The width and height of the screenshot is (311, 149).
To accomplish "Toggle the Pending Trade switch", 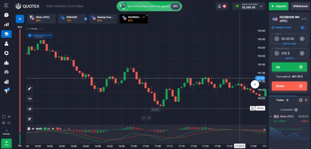I will 303,28.
